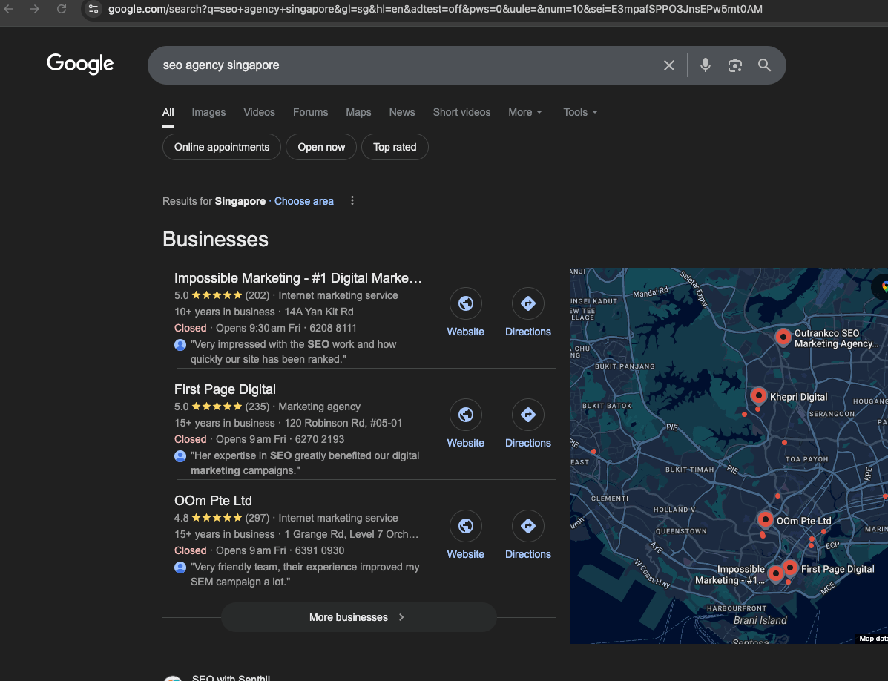
Task: Open the three-dot menu beside Choose area
Action: [x=352, y=201]
